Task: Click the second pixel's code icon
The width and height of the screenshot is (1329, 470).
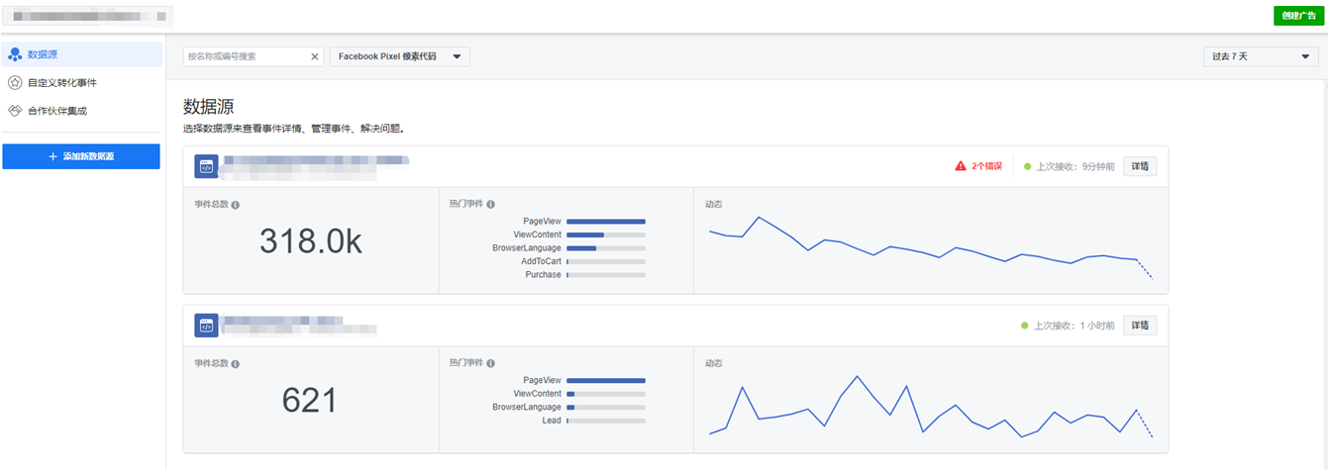Action: click(206, 326)
